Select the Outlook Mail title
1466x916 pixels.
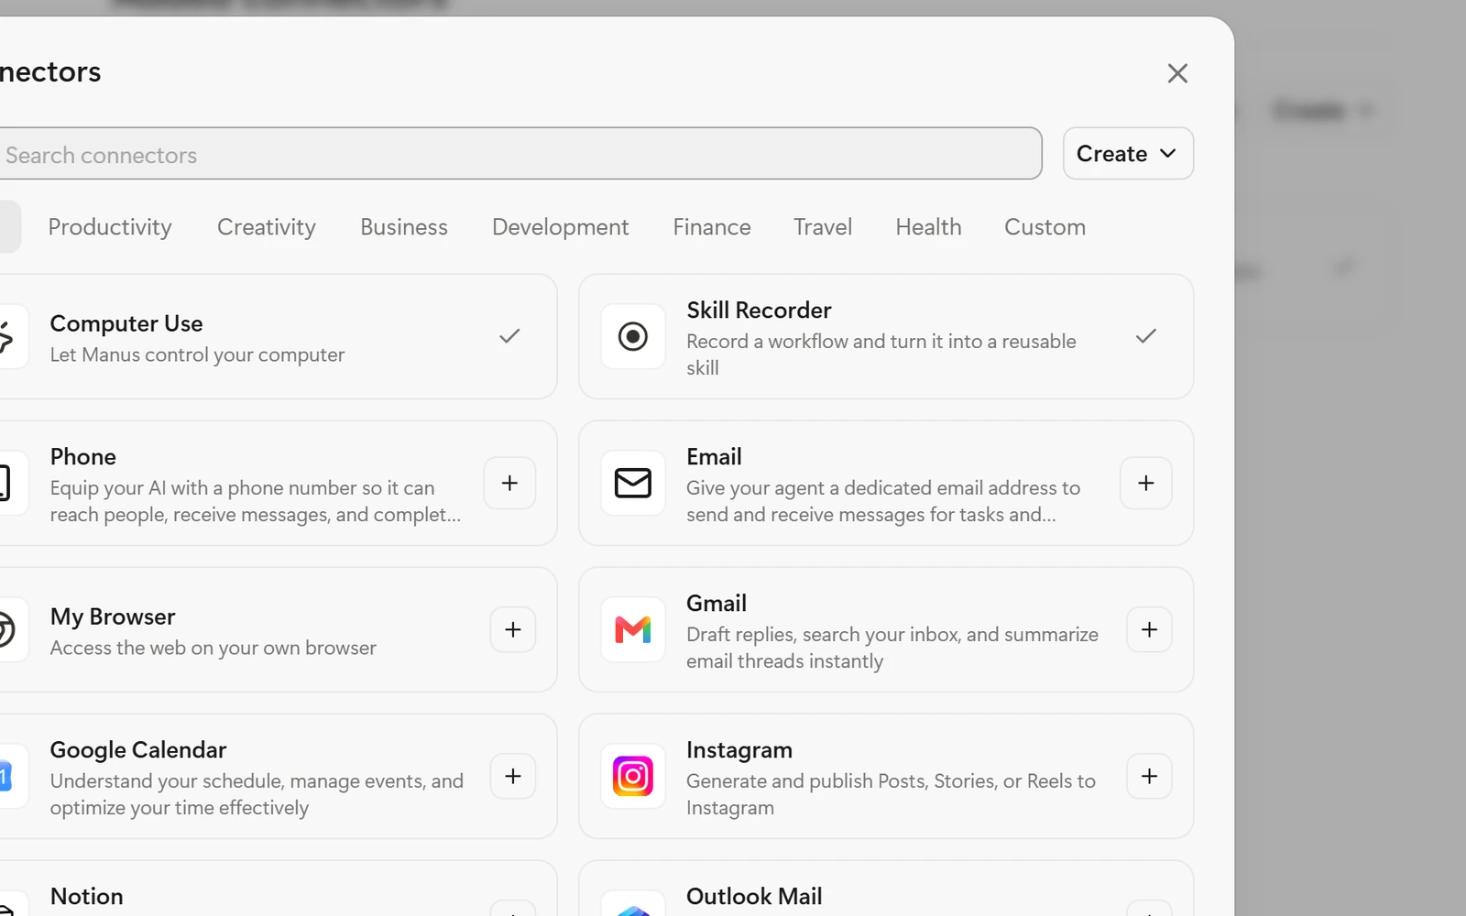pyautogui.click(x=754, y=897)
